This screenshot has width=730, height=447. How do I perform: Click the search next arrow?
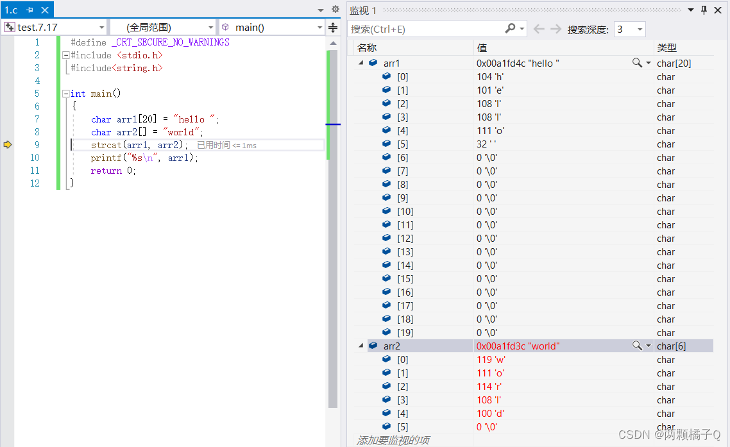[556, 30]
